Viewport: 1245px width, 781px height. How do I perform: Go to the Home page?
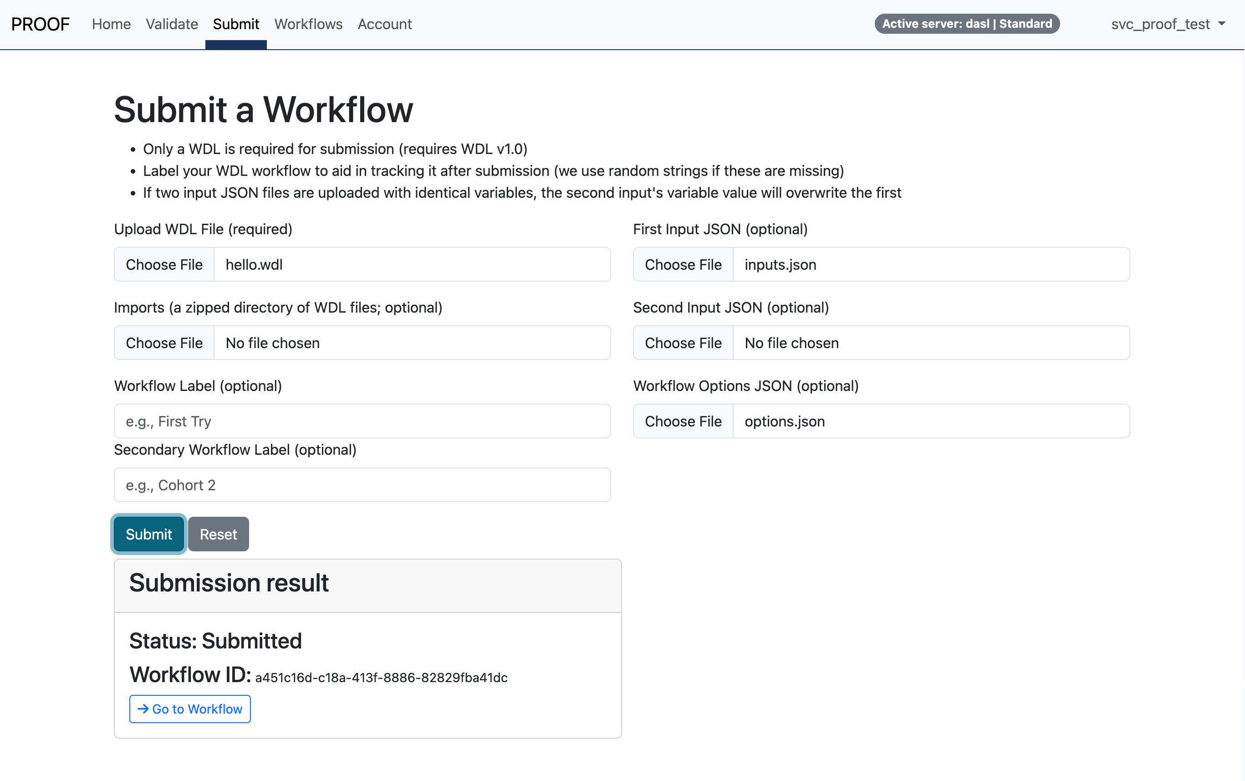(111, 24)
